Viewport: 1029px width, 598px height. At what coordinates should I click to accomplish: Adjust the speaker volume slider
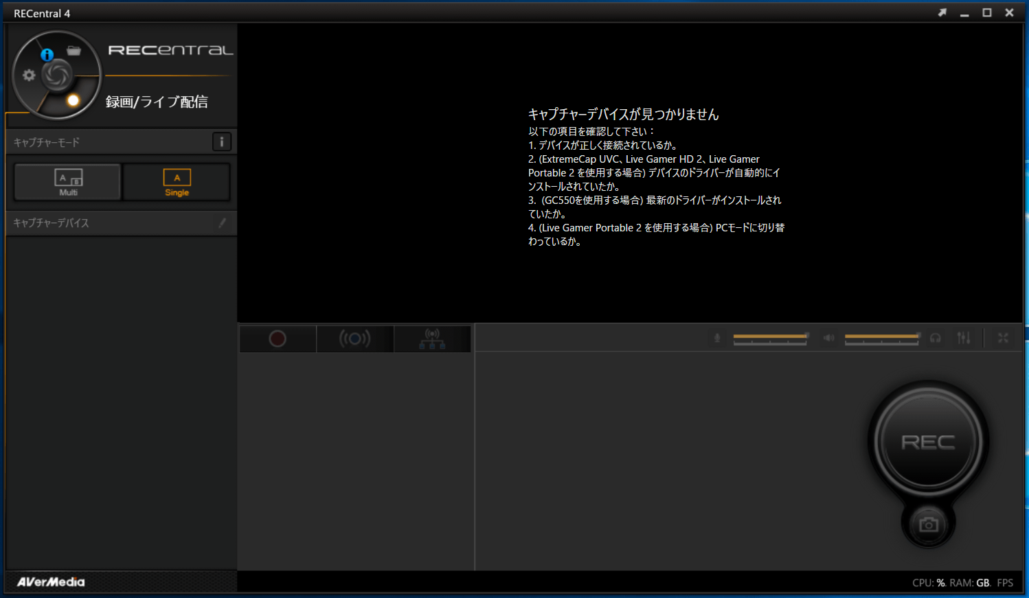tap(882, 338)
